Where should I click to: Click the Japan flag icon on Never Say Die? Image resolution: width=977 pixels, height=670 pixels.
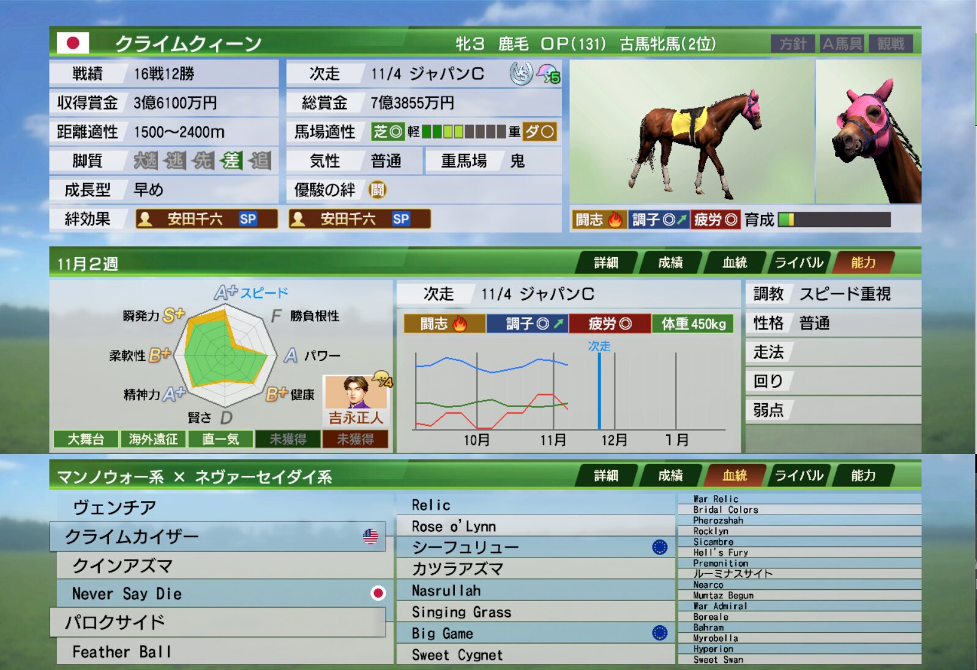coord(378,593)
